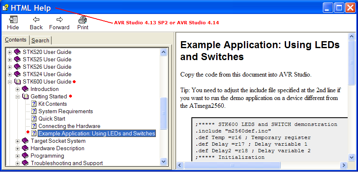Click the topic pane scroll down arrow
Image resolution: width=358 pixels, height=172 pixels.
352,157
